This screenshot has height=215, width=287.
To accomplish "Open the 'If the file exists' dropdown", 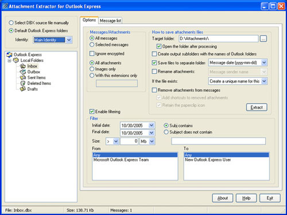I will tap(264, 81).
